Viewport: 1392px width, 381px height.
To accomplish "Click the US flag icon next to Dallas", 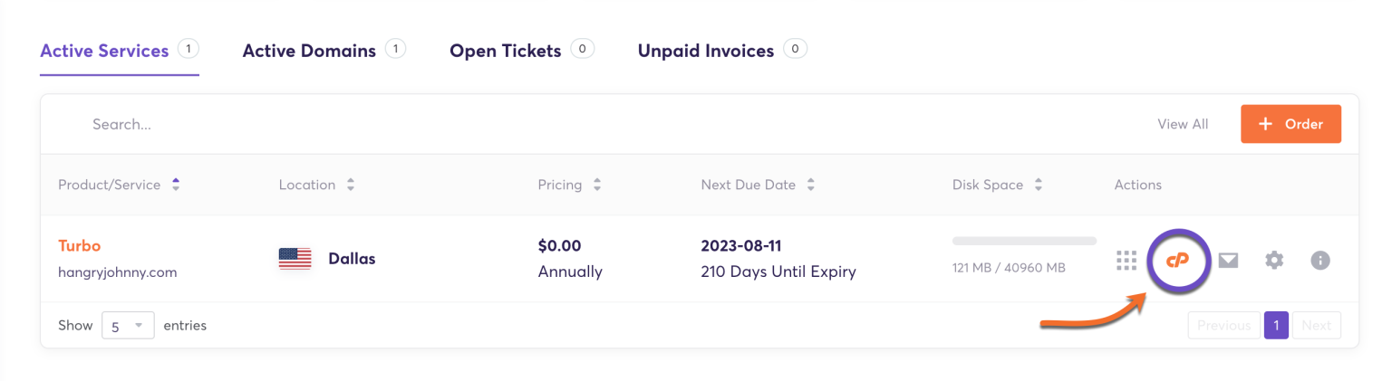I will (x=295, y=259).
